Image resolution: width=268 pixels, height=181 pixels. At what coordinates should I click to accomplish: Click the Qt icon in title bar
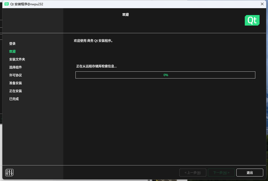click(x=6, y=4)
